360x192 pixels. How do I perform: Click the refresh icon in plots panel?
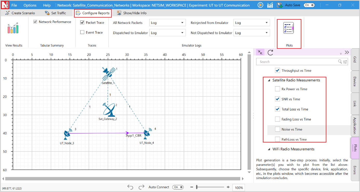pos(270,52)
